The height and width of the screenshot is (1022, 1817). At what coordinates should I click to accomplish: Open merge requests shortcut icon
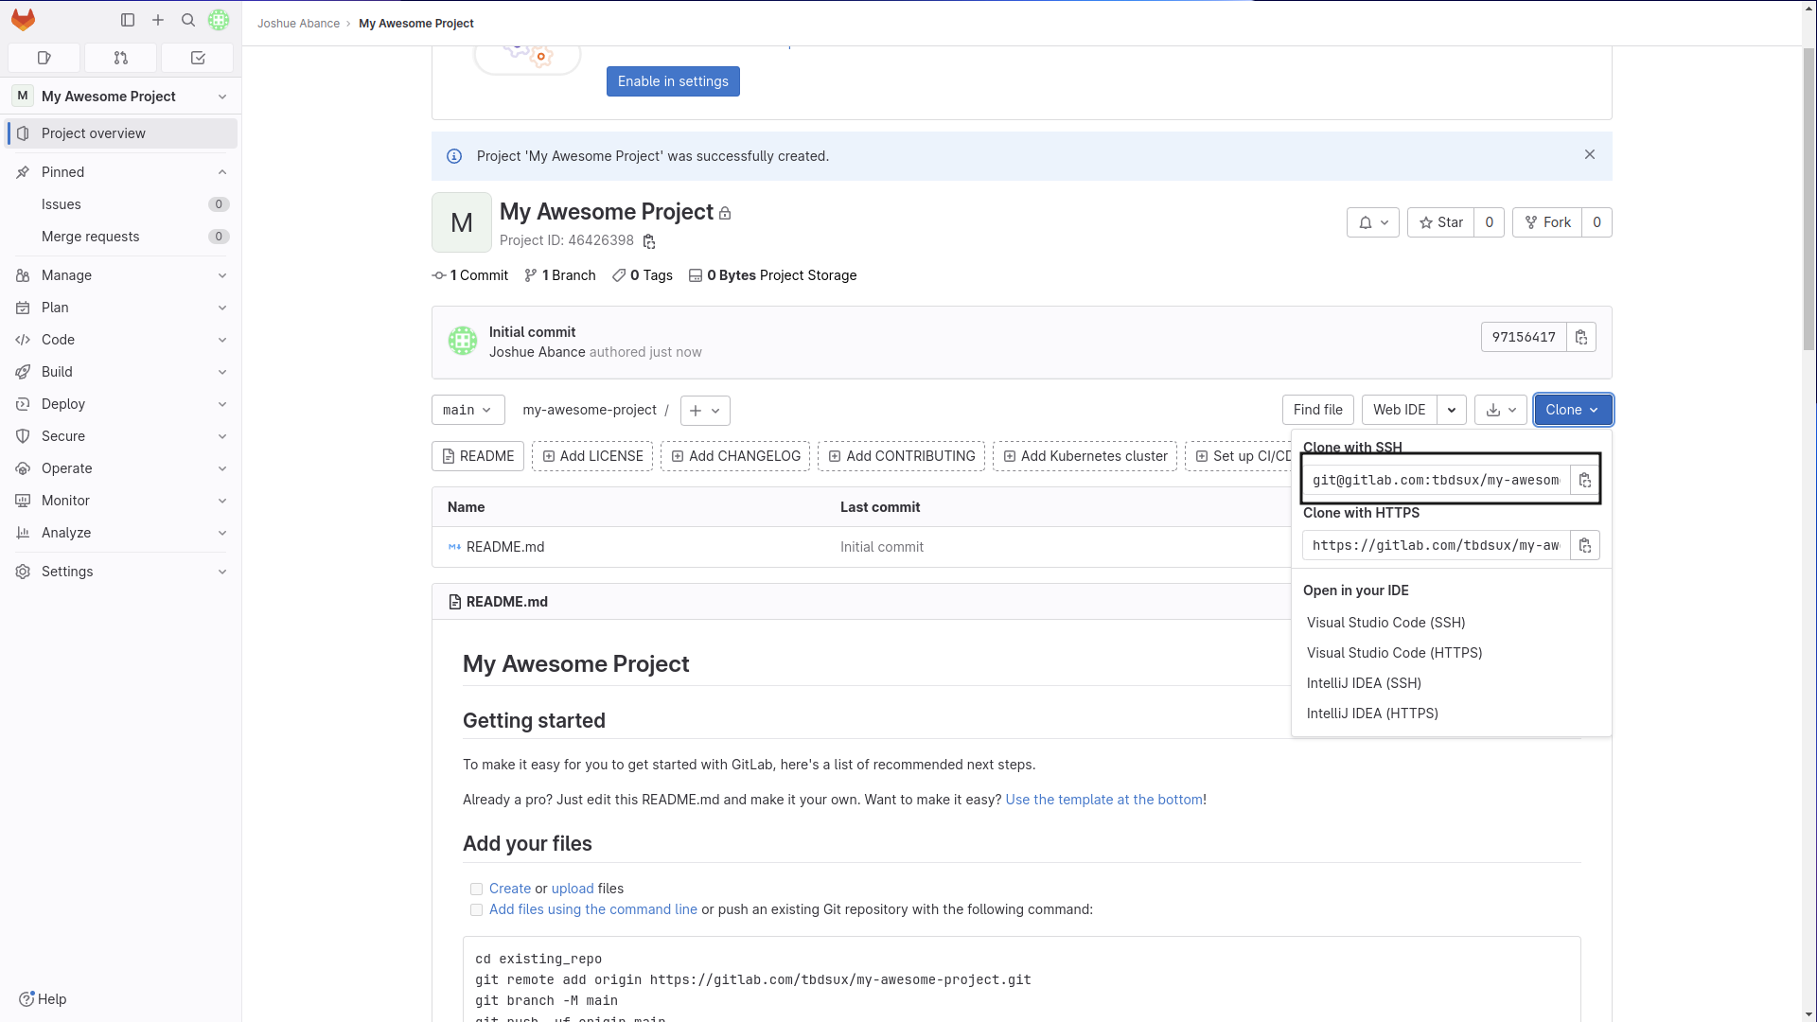pos(120,58)
